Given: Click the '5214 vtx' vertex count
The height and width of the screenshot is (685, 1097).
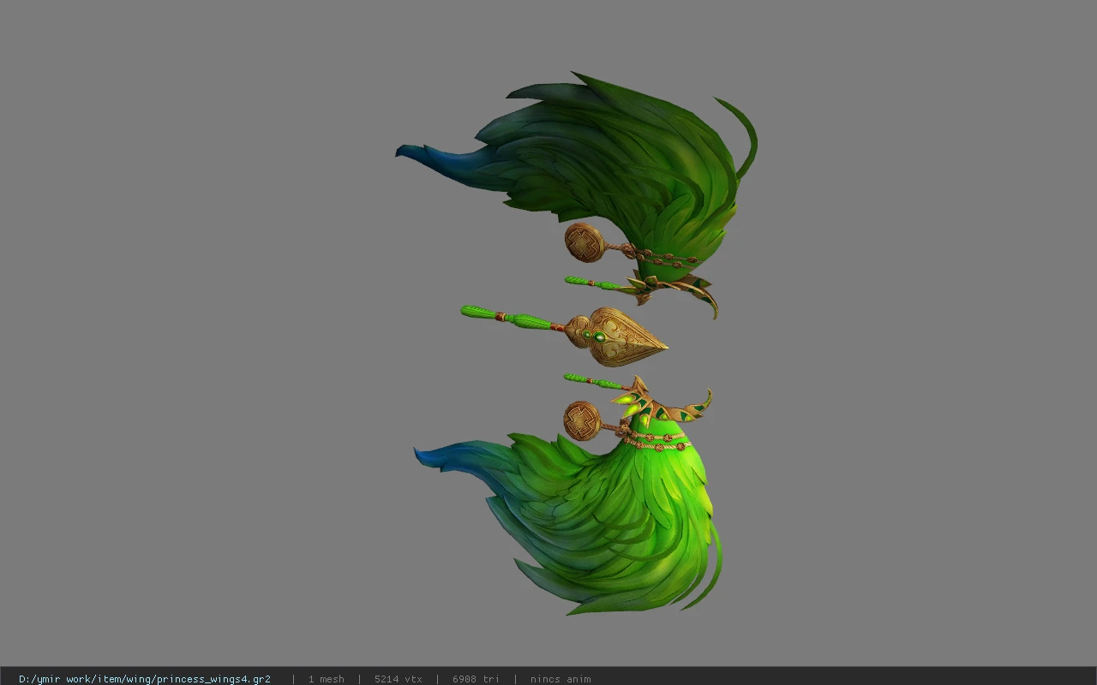Looking at the screenshot, I should click(x=399, y=679).
